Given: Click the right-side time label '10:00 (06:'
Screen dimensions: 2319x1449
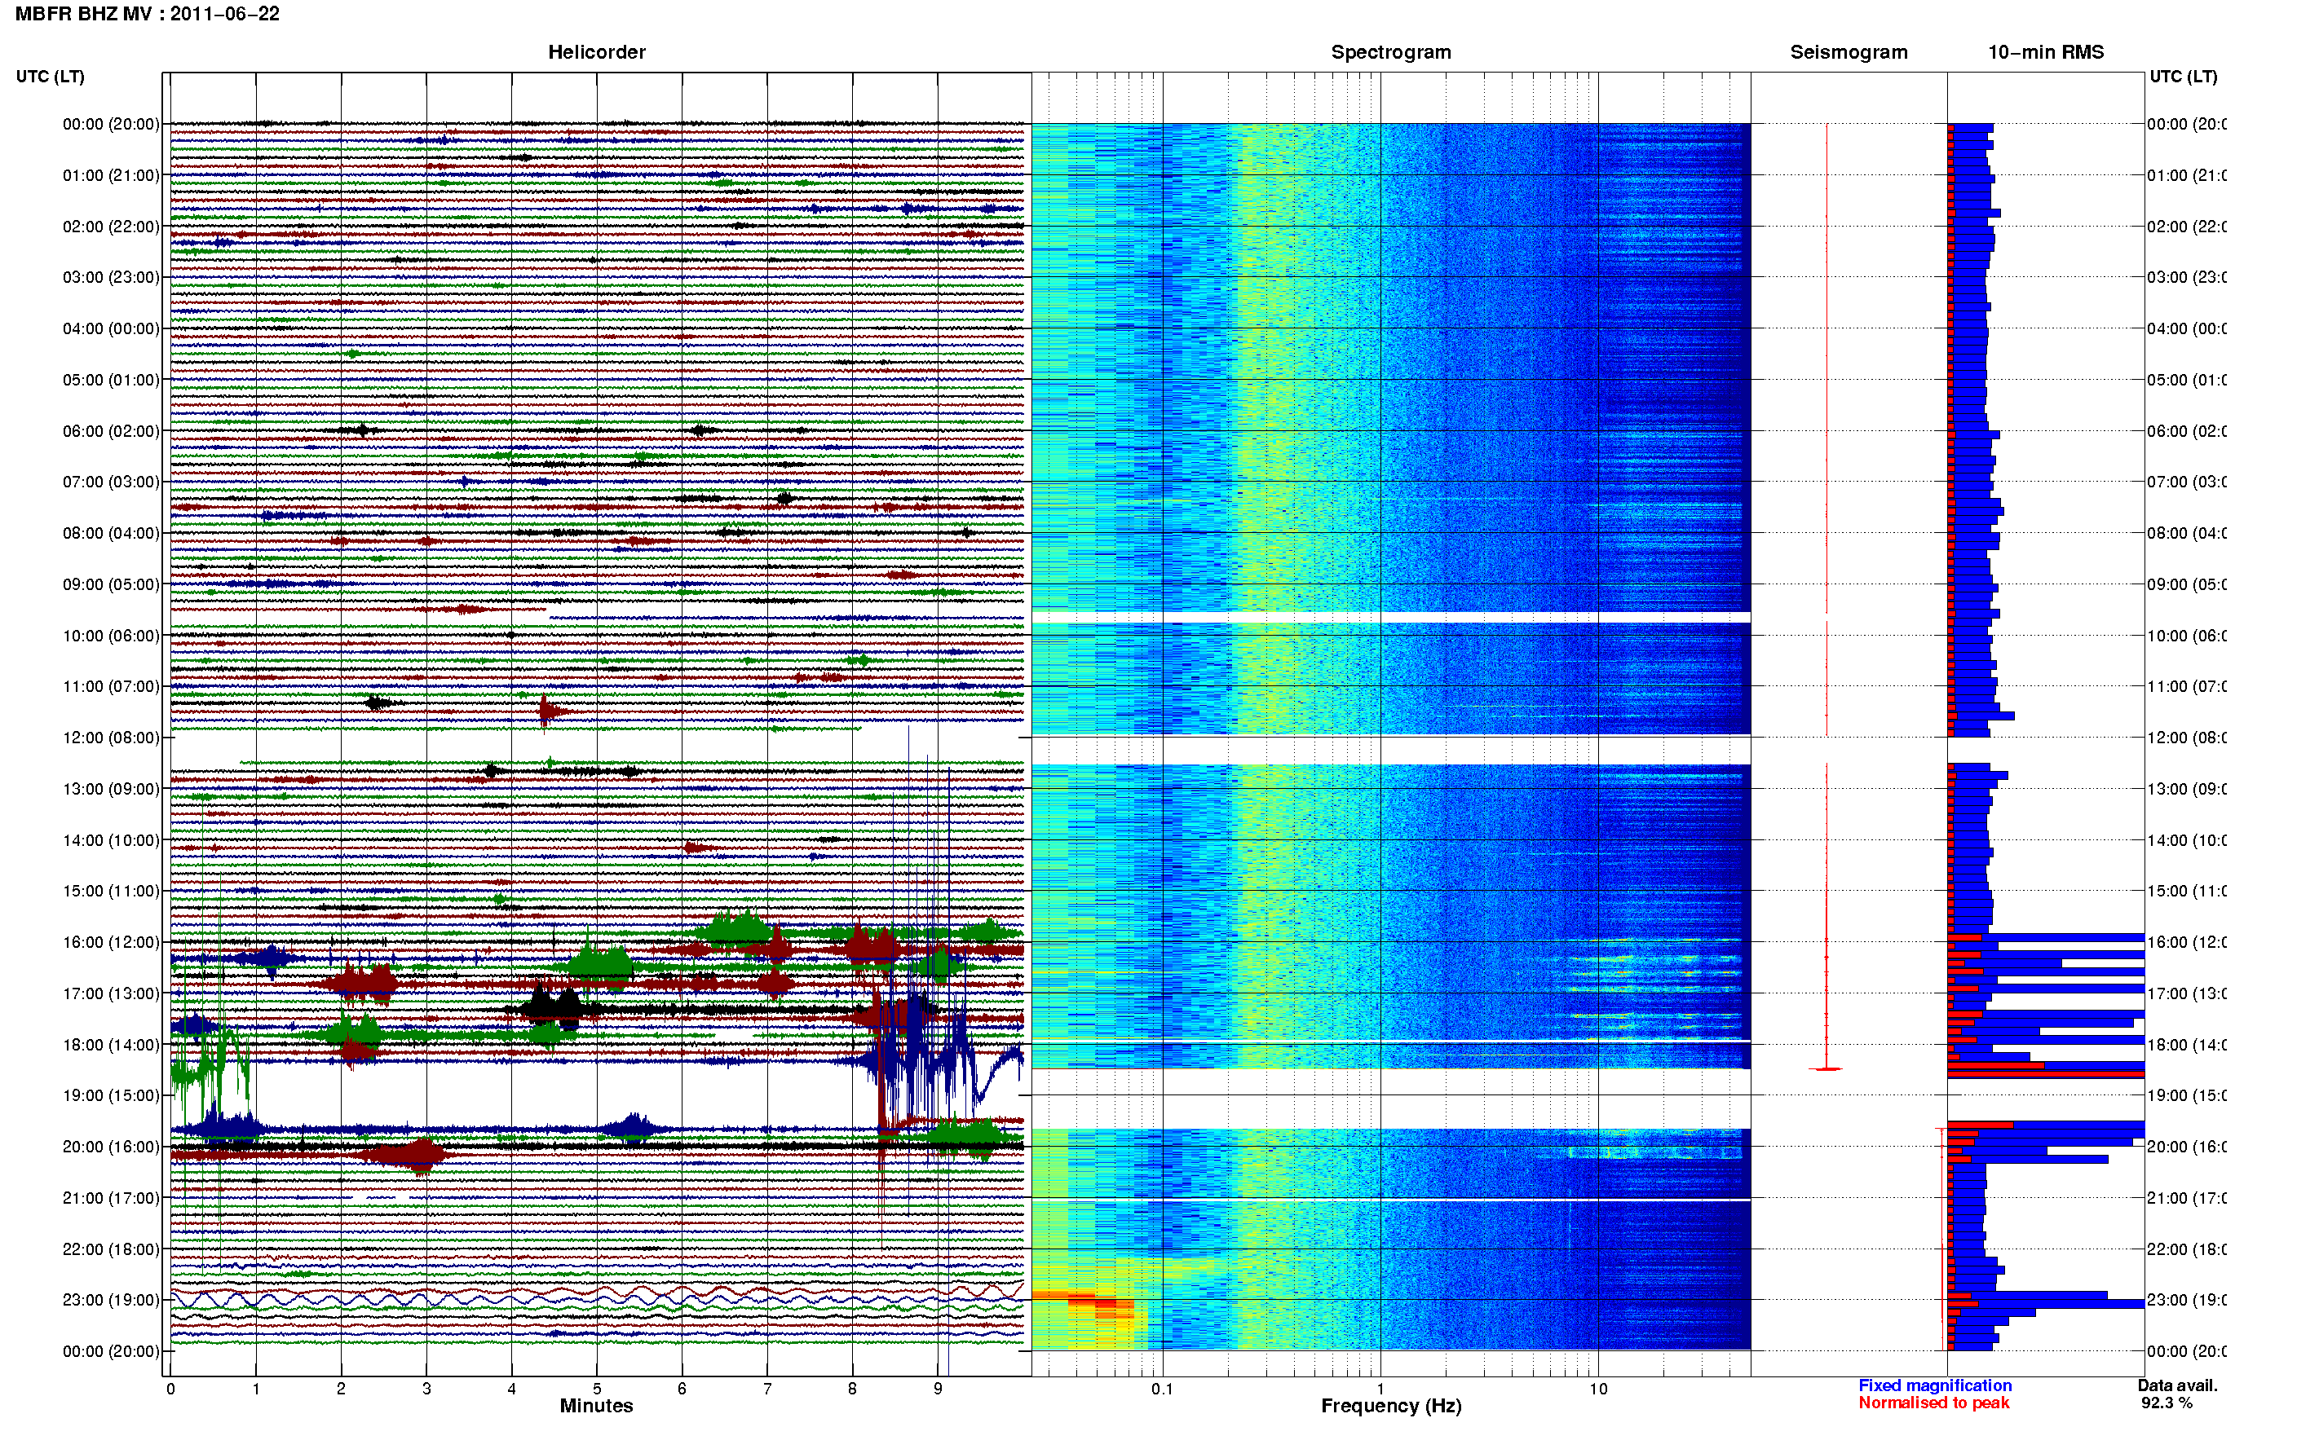Looking at the screenshot, I should (x=2187, y=636).
